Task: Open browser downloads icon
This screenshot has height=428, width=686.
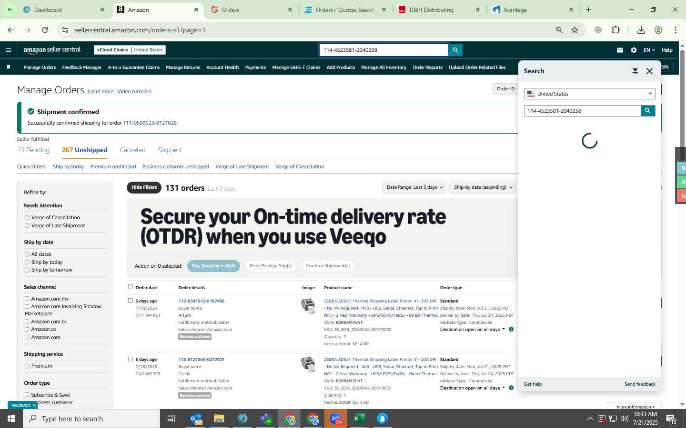Action: point(641,30)
